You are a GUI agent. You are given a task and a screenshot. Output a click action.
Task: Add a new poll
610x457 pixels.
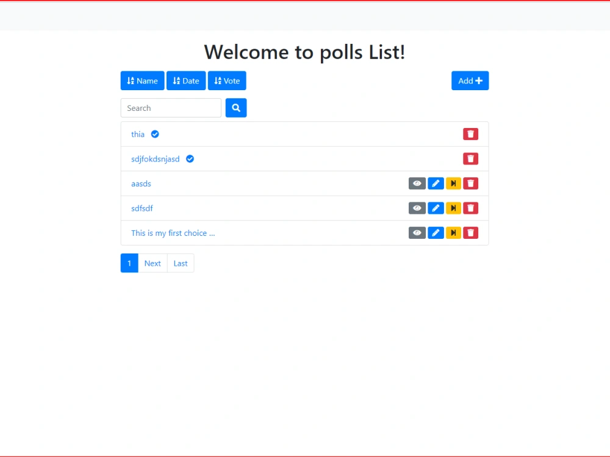470,80
